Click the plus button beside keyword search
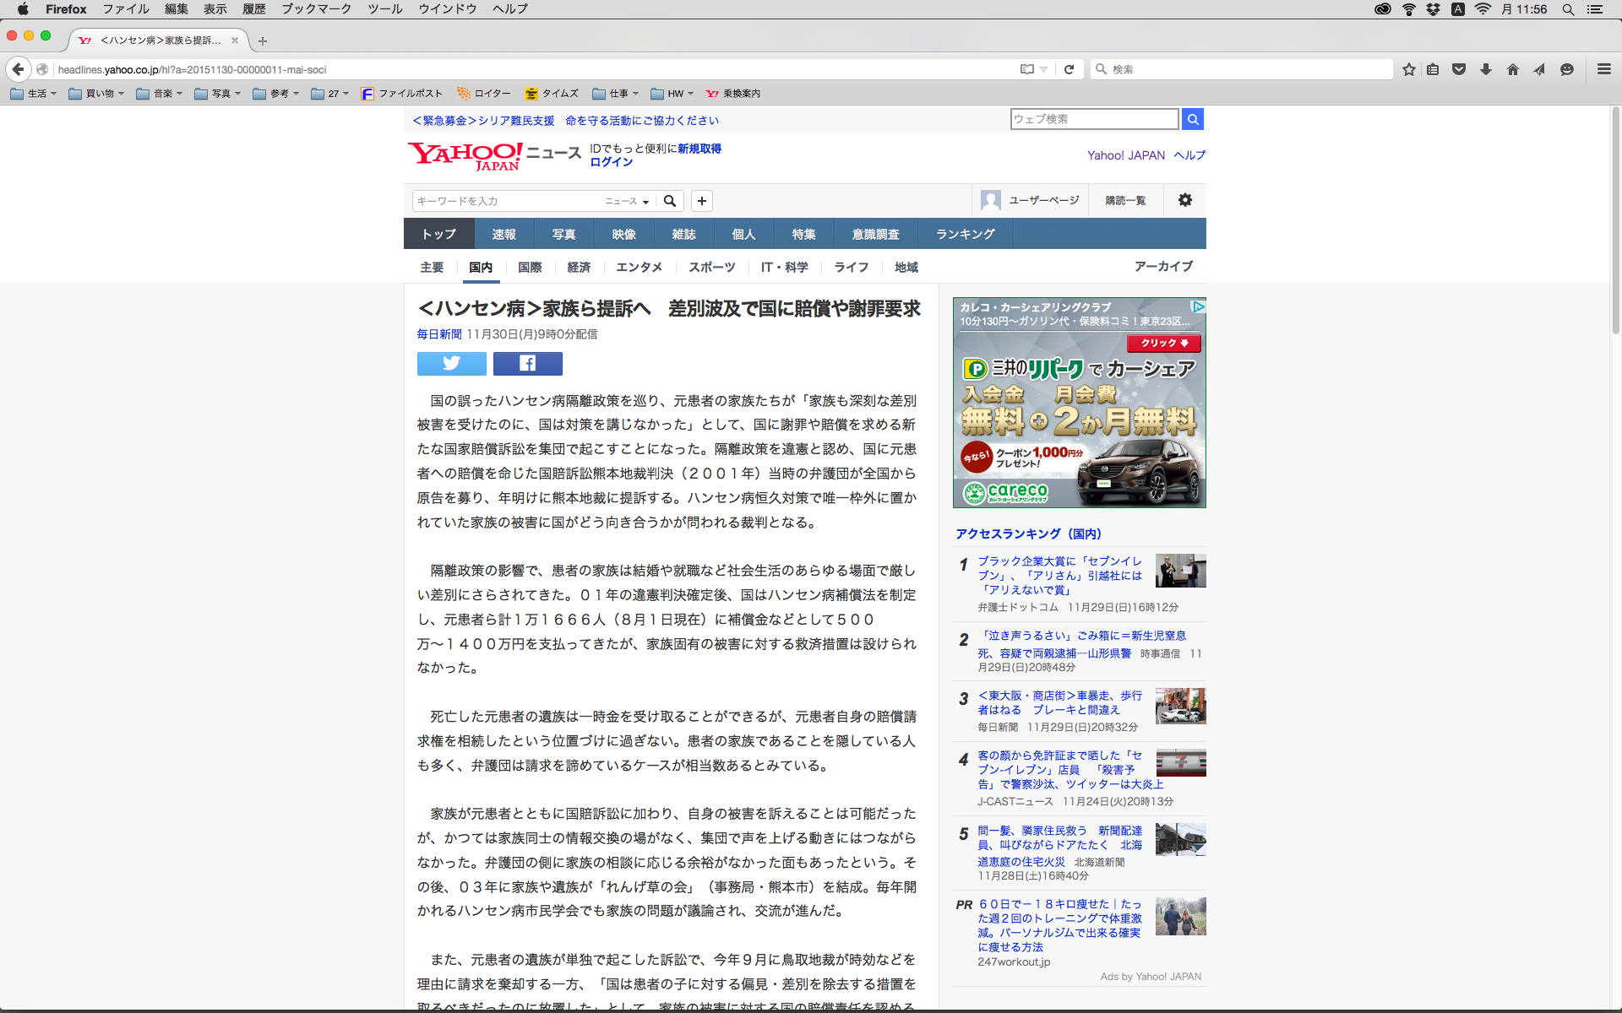Viewport: 1622px width, 1013px height. point(701,201)
